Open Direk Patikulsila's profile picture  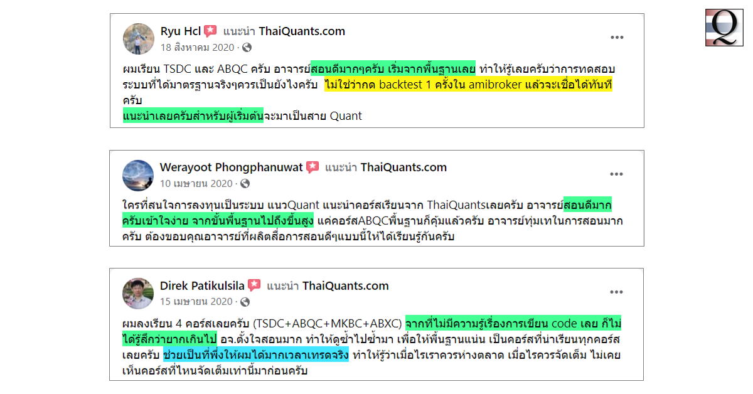pos(138,293)
